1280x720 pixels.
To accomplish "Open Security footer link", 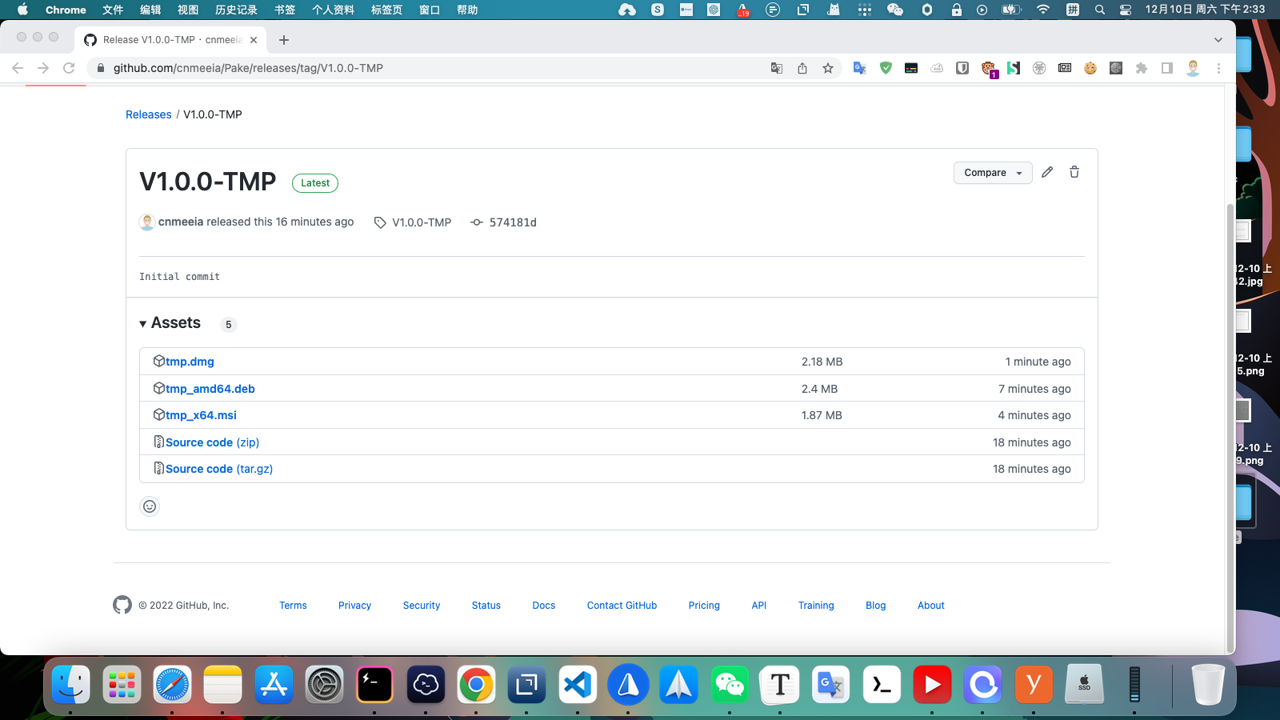I will tap(422, 606).
